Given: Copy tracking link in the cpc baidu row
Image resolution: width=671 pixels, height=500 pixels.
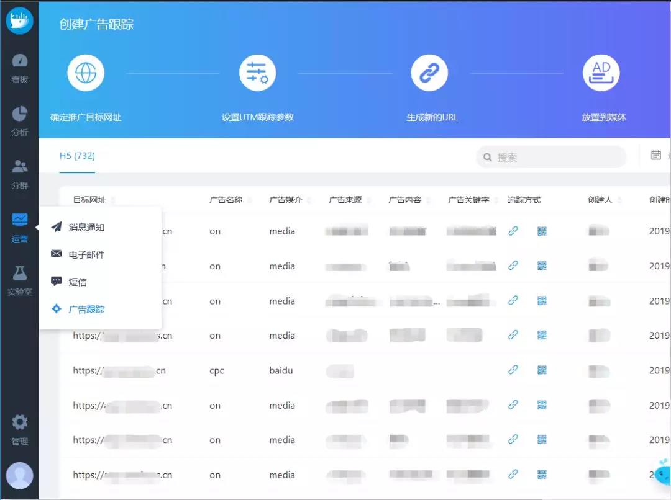Looking at the screenshot, I should point(513,370).
